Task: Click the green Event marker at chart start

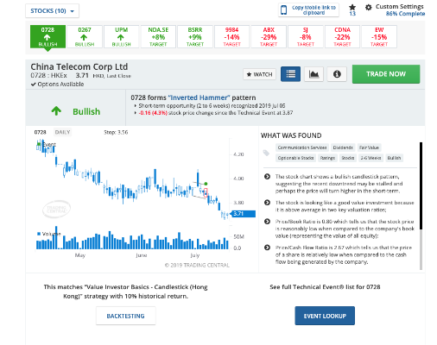Action: point(39,144)
